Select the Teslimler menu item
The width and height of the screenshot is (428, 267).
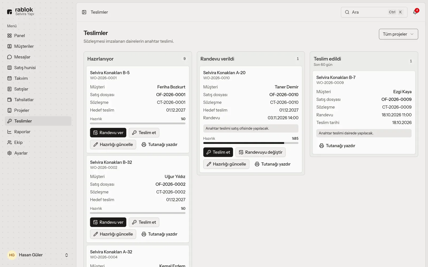[38, 121]
